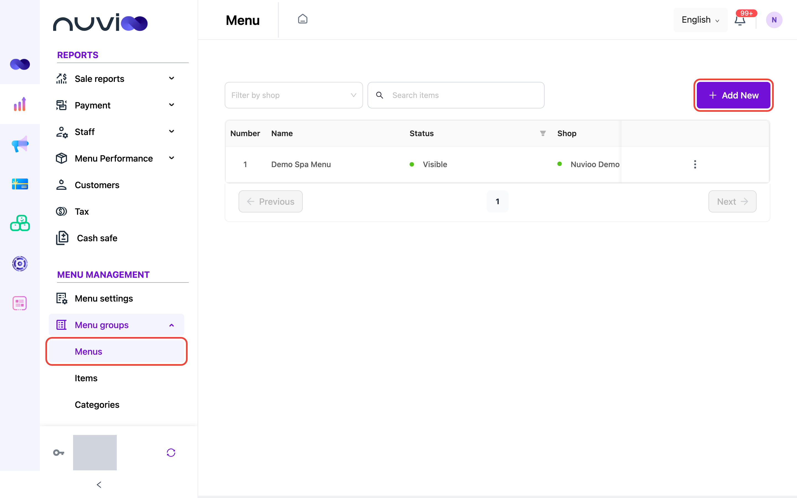
Task: Click the Status column filter icon
Action: click(543, 133)
